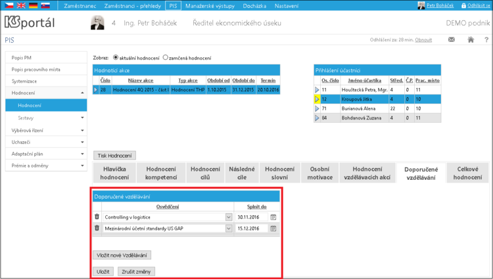Expand Adaptační plán sidebar section
The image size is (493, 279).
tap(82, 154)
